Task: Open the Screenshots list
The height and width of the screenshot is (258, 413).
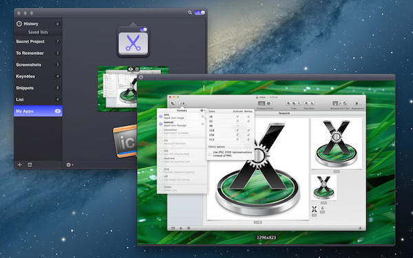Action: point(38,65)
